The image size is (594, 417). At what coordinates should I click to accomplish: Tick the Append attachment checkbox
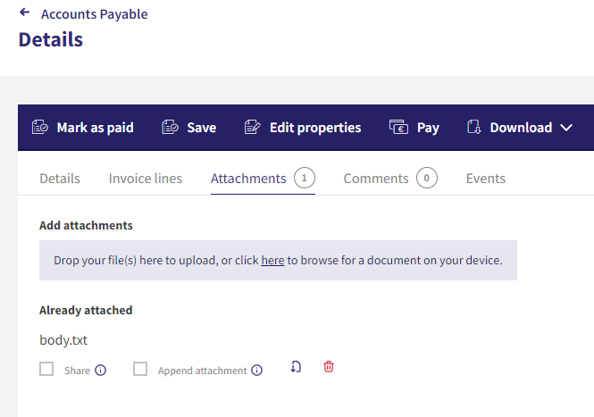pos(140,369)
